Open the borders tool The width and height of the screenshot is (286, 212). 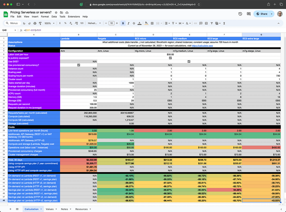[152, 23]
